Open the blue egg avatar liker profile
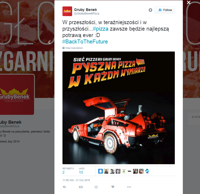This screenshot has height=194, width=200. (100, 171)
